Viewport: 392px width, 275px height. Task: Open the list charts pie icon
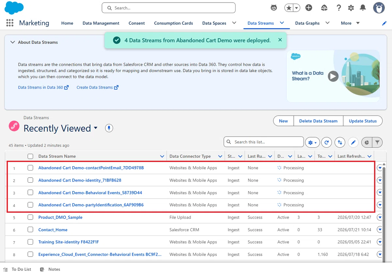(367, 142)
